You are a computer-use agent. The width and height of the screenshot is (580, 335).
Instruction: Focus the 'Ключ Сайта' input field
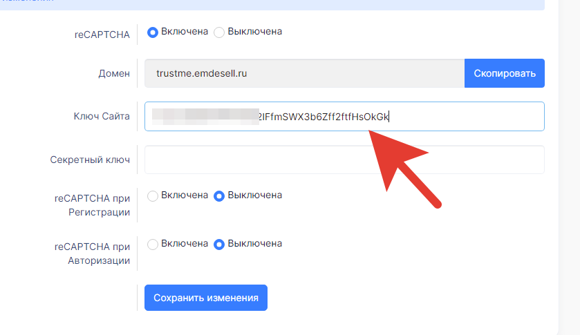tap(463, 116)
